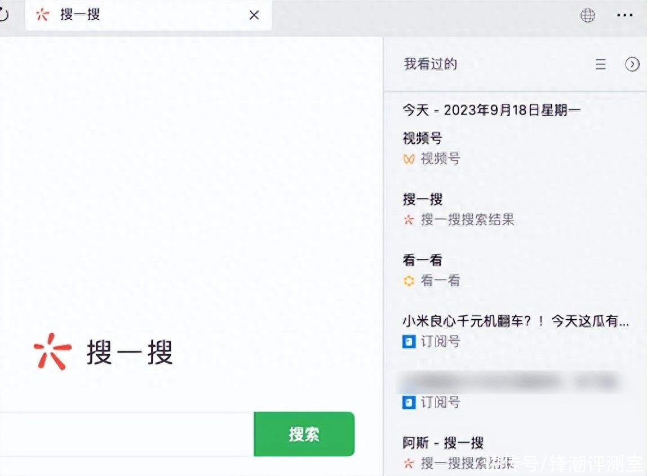Click the date header 今天 - 2023年9月18日星期一
This screenshot has height=476, width=647.
pos(491,110)
